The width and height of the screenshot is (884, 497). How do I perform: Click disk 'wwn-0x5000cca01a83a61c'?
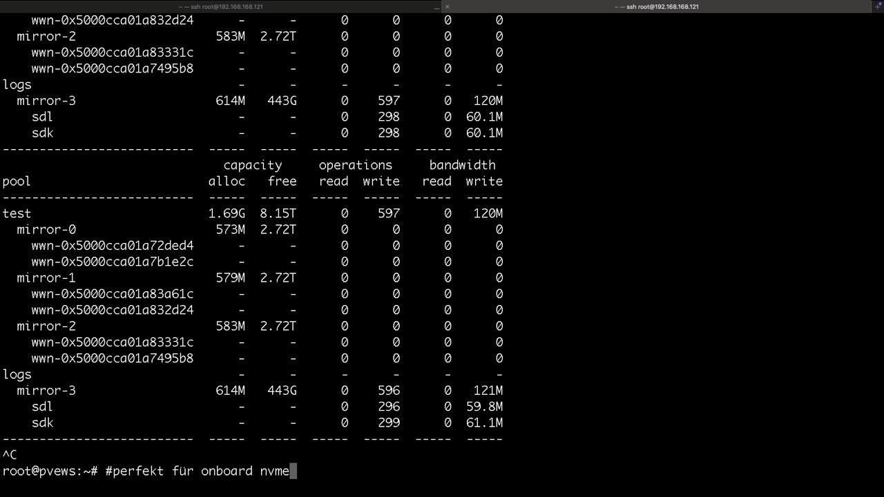pos(113,294)
